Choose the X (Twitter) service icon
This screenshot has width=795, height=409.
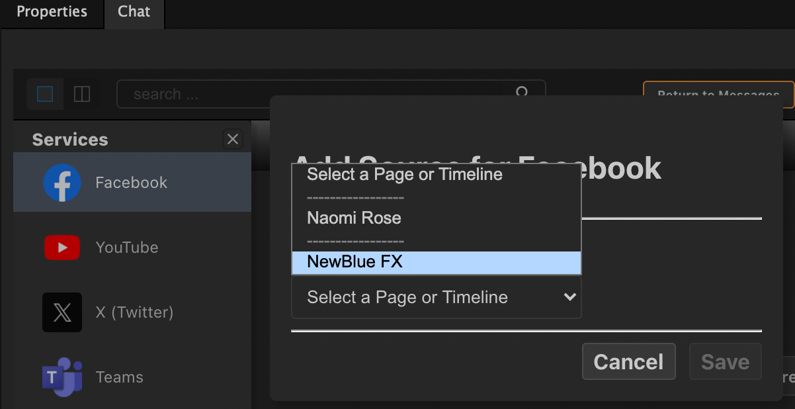pyautogui.click(x=62, y=312)
